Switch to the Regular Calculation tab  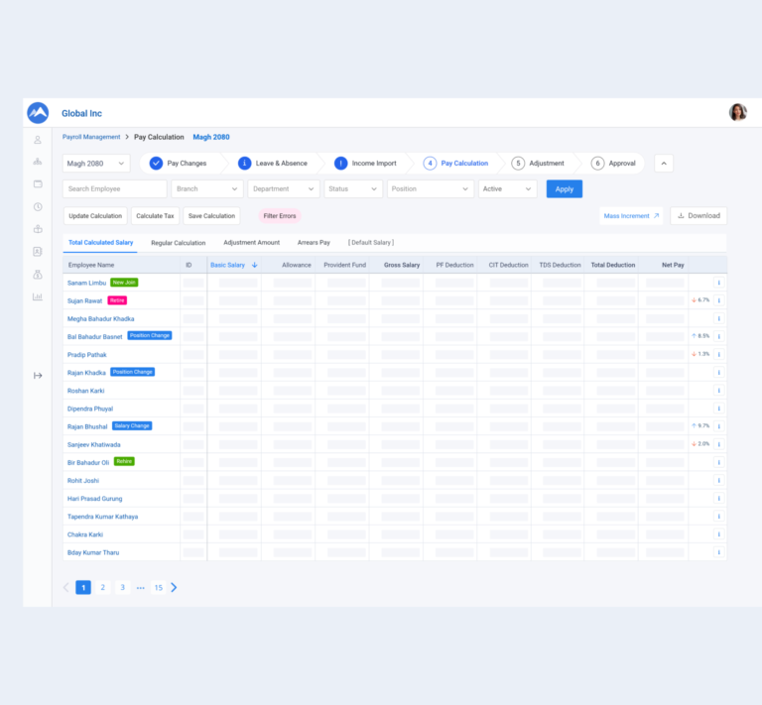point(178,243)
